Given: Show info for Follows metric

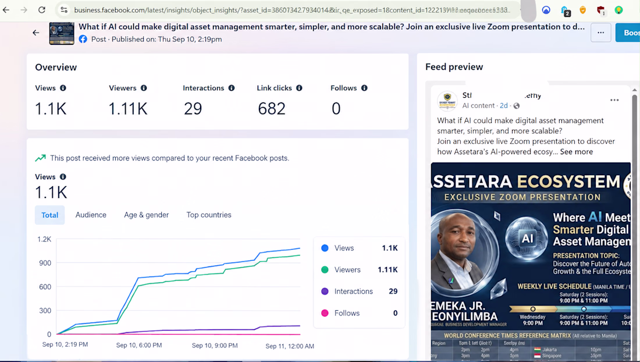Looking at the screenshot, I should (364, 88).
